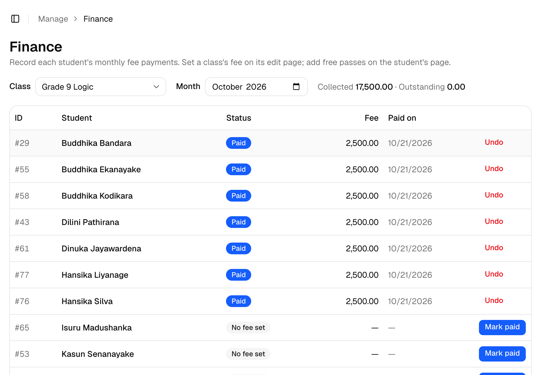This screenshot has height=375, width=541.
Task: Undo payment for Buddhika Kodikara
Action: (494, 195)
